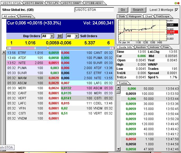Open the Histogram tab
181x153 pixels.
(x=135, y=16)
